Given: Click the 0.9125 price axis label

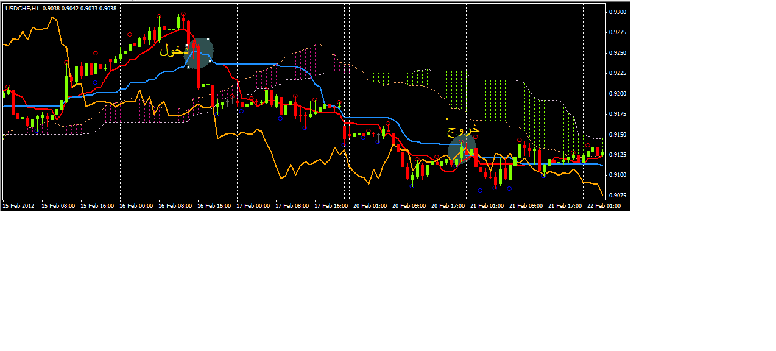Looking at the screenshot, I should [x=617, y=155].
